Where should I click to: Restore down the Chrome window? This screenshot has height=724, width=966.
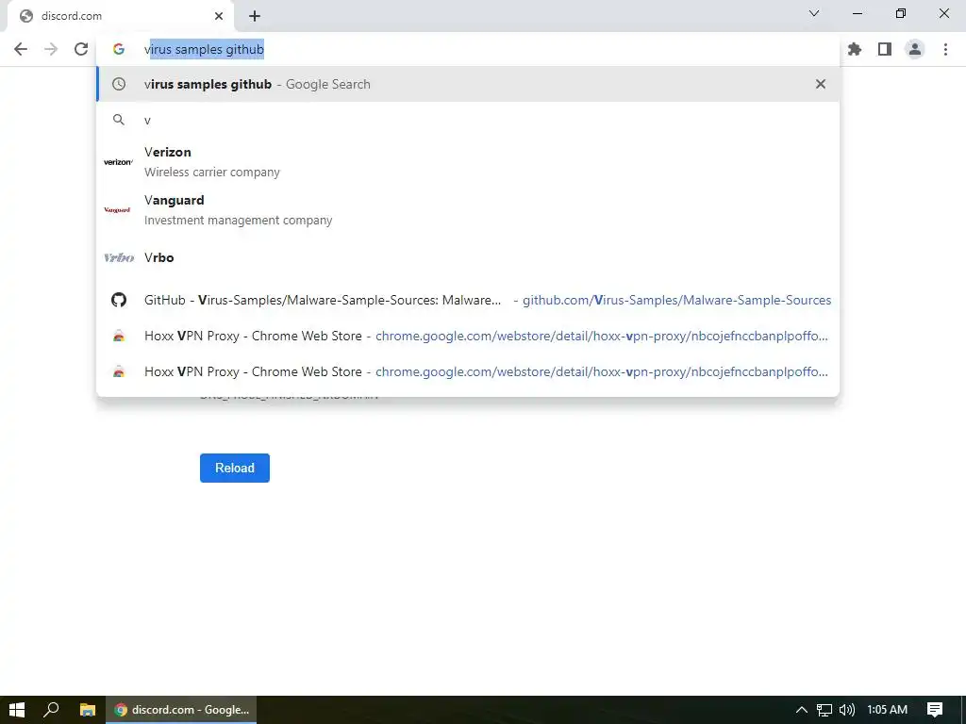tap(901, 13)
